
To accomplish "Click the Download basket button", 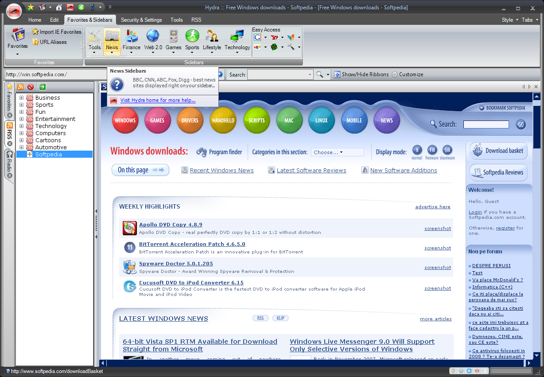I will point(499,151).
